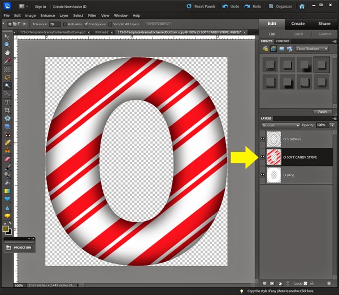Select the Straighten tool
Viewport: 339px width, 295px height.
click(x=7, y=126)
